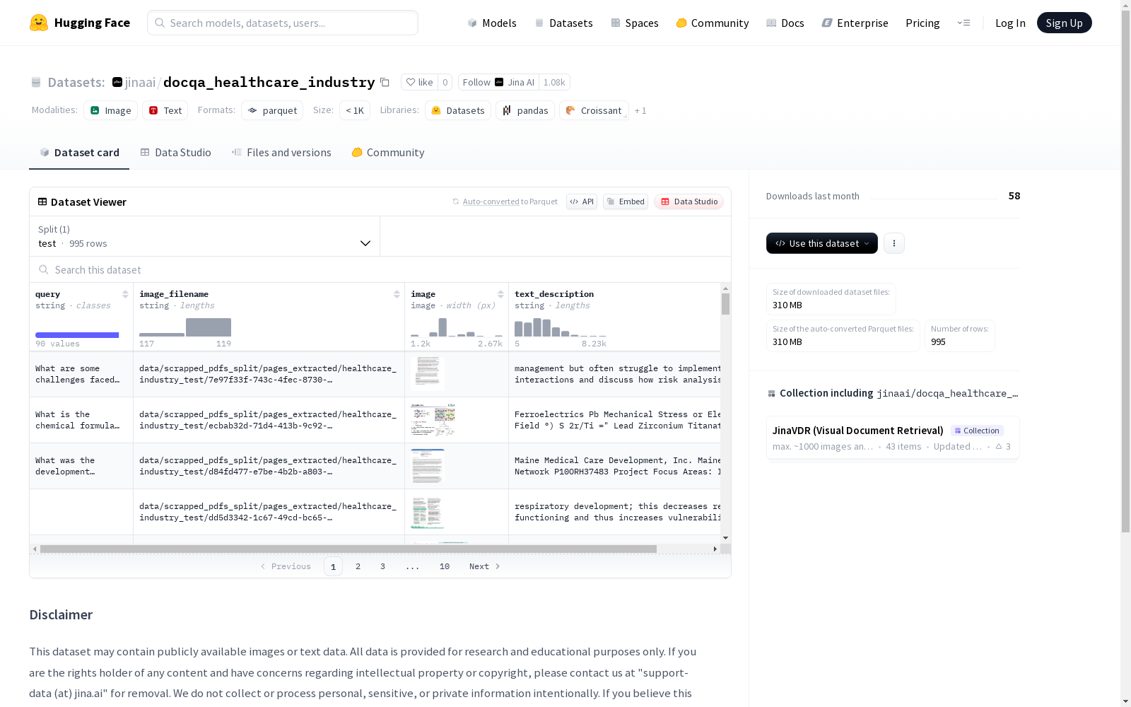Click the horizontal scrollbar of the table
The image size is (1131, 707).
pos(348,549)
